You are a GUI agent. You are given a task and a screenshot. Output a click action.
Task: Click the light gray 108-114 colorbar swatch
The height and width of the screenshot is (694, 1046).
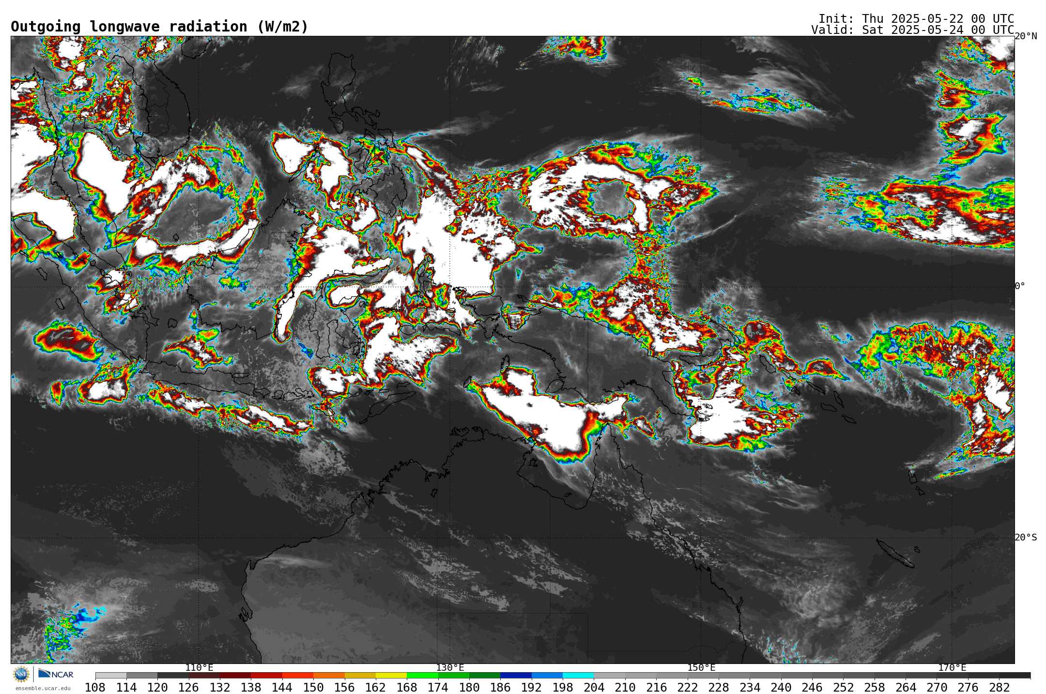click(111, 675)
